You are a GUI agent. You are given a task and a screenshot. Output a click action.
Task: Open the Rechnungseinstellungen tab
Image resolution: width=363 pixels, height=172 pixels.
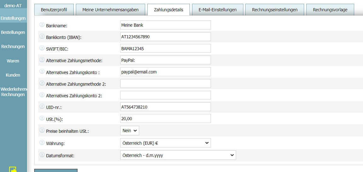click(275, 10)
